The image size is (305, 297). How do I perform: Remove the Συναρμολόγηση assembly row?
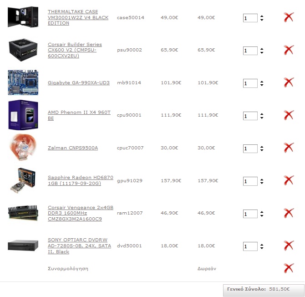tap(289, 268)
